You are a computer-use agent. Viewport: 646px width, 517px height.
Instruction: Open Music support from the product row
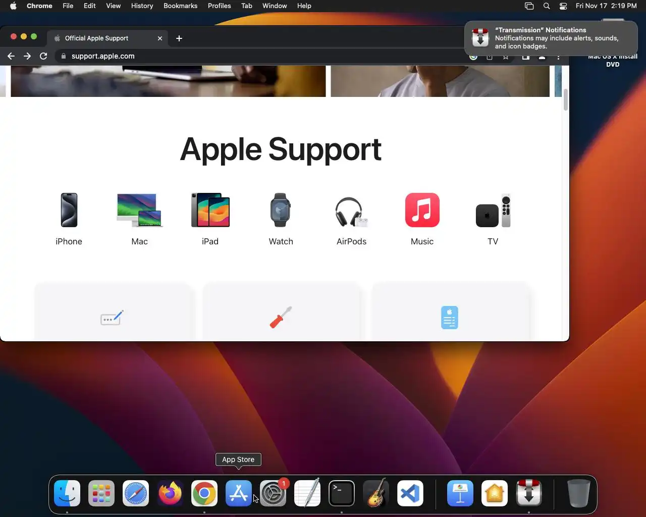click(422, 219)
